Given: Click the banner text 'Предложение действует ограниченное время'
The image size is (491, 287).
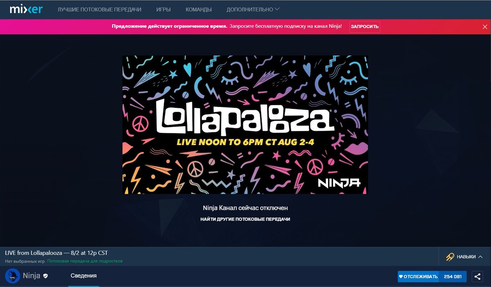Looking at the screenshot, I should (x=169, y=26).
